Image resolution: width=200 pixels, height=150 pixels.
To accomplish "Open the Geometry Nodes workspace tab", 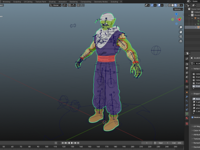I will pyautogui.click(x=101, y=2).
